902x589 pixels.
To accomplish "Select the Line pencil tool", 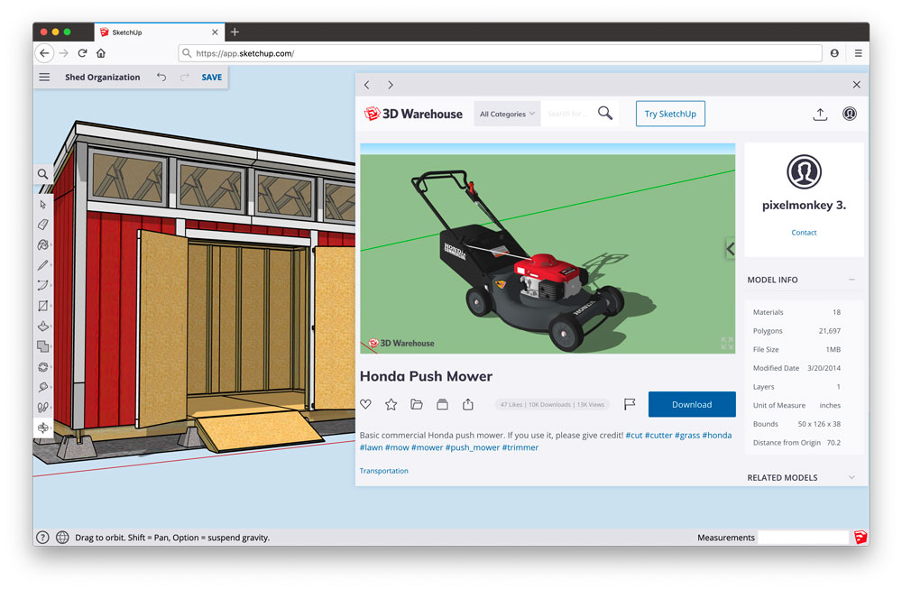I will 43,265.
